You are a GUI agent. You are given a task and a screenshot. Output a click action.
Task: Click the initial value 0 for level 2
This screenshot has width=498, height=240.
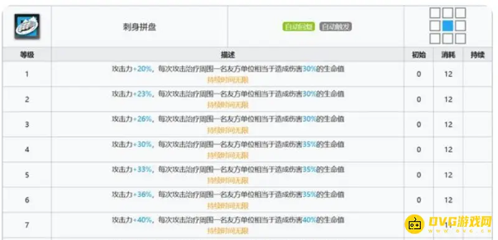tap(418, 100)
